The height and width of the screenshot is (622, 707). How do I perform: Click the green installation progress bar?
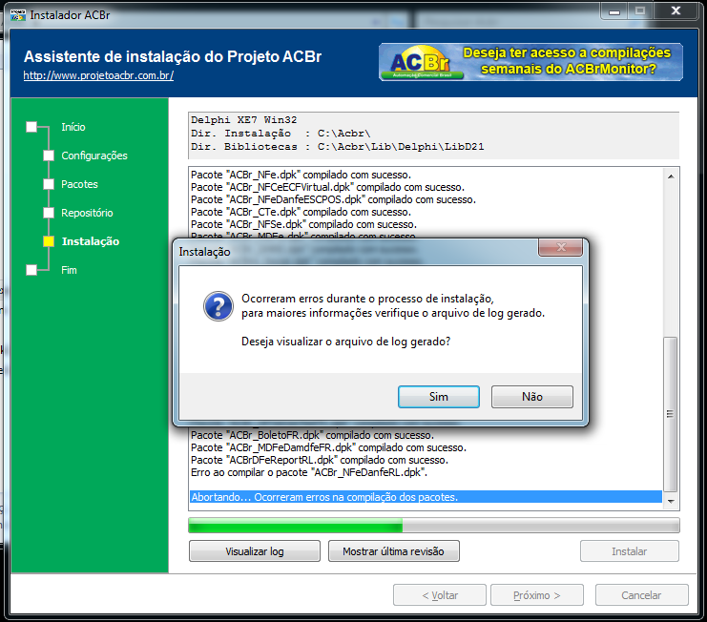[x=434, y=526]
